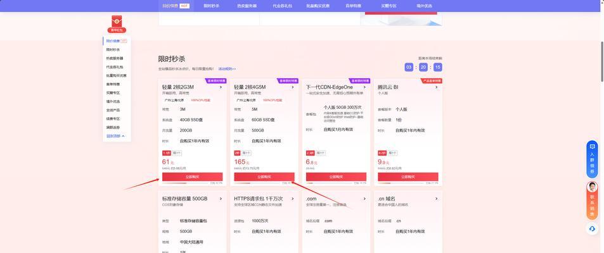The image size is (604, 253).
Task: Click the countdown minutes box 20
Action: tap(423, 67)
